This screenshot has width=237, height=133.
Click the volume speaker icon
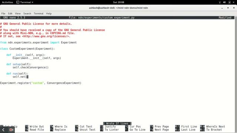coord(224,2)
